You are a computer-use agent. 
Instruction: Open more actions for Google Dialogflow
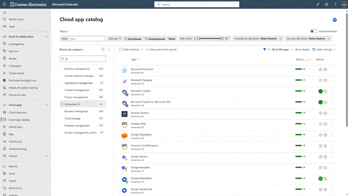pyautogui.click(x=331, y=135)
